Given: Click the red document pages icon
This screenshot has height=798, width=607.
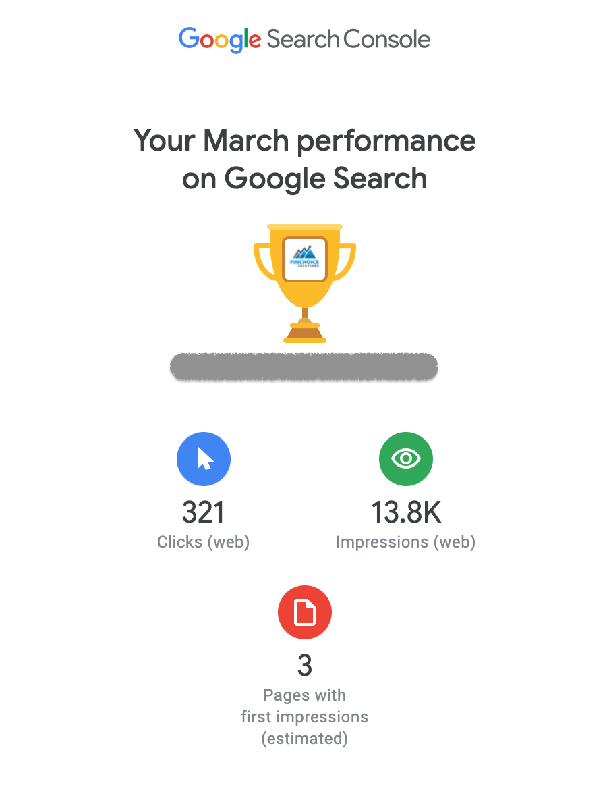Looking at the screenshot, I should pos(305,612).
